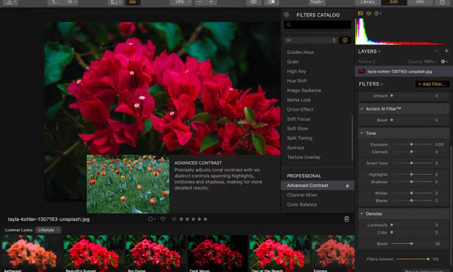
Task: Open the Lifestyle looks category dropdown
Action: point(47,230)
